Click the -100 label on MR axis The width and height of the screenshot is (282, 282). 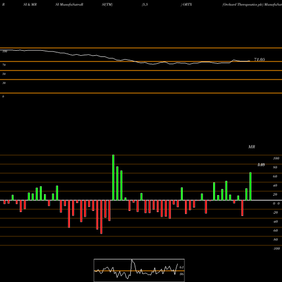276,249
